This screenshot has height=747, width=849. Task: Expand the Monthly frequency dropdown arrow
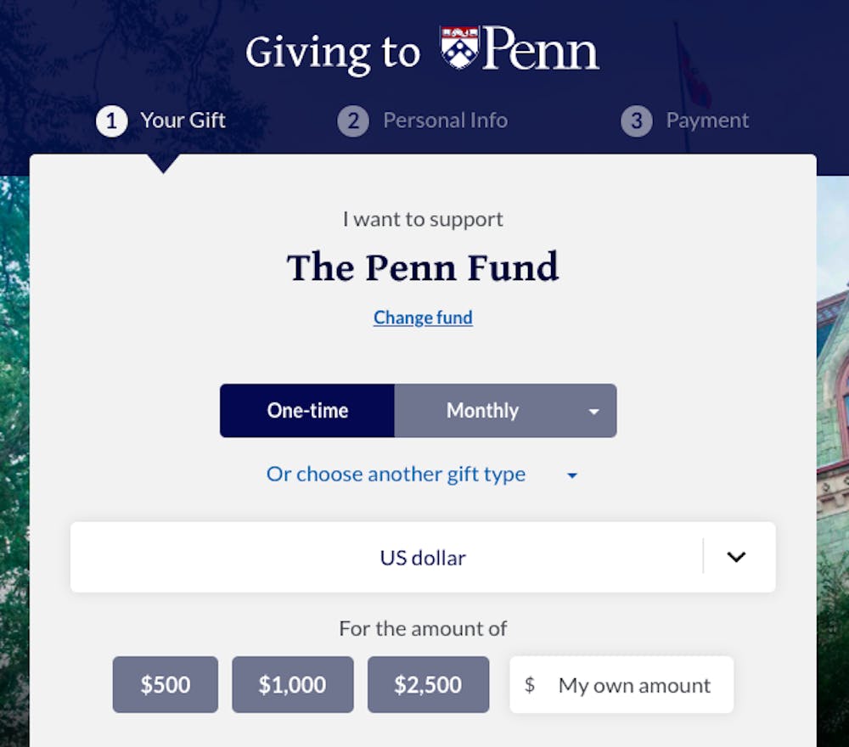[x=593, y=412]
